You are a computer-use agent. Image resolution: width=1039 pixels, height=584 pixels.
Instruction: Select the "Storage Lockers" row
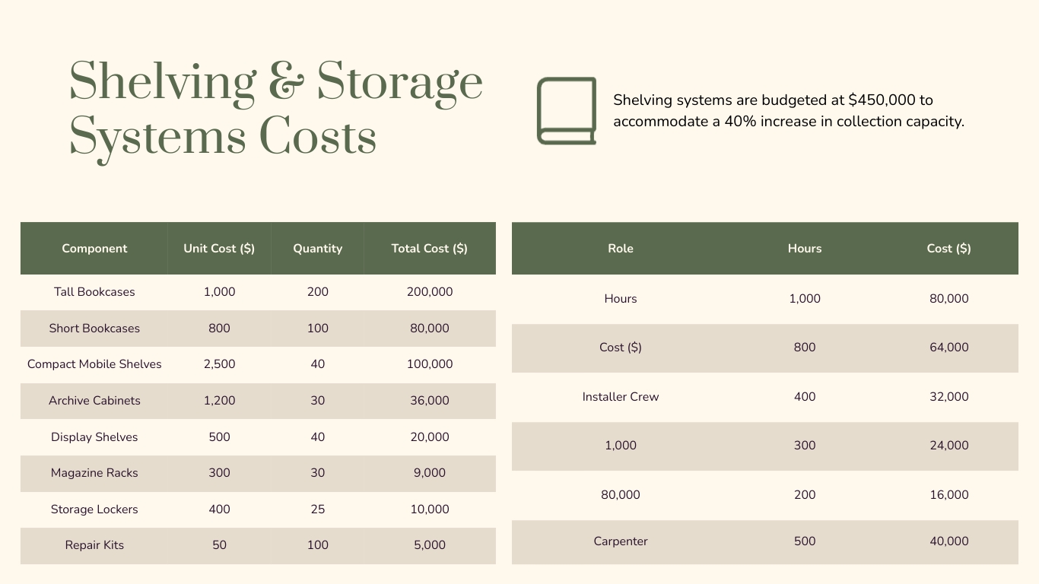click(x=94, y=509)
